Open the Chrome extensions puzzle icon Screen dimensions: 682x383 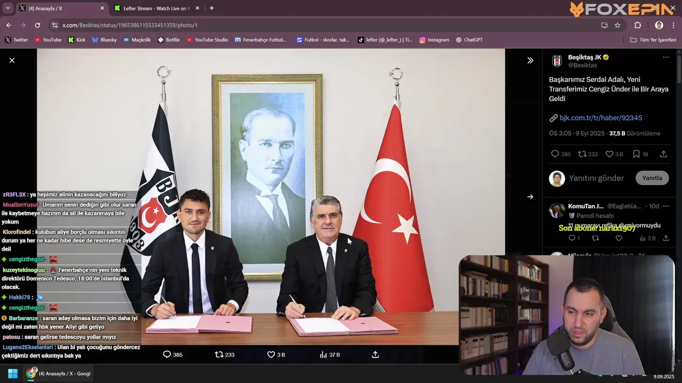(638, 25)
